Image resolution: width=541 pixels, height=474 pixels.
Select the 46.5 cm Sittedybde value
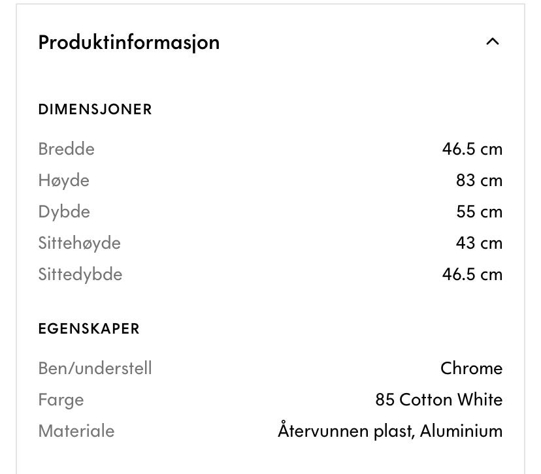click(472, 274)
